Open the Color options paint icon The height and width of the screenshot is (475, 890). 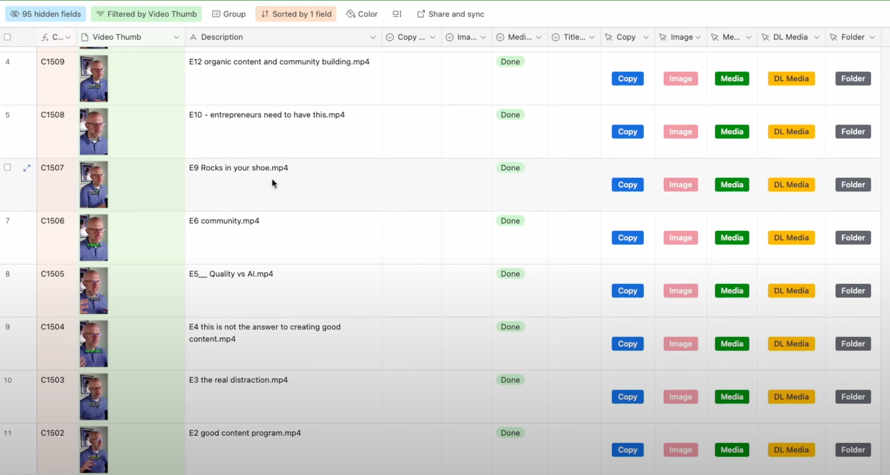click(x=351, y=14)
